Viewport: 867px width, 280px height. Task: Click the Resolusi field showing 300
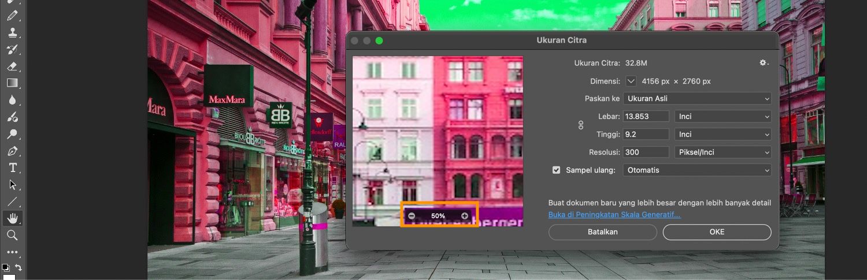[x=646, y=152]
